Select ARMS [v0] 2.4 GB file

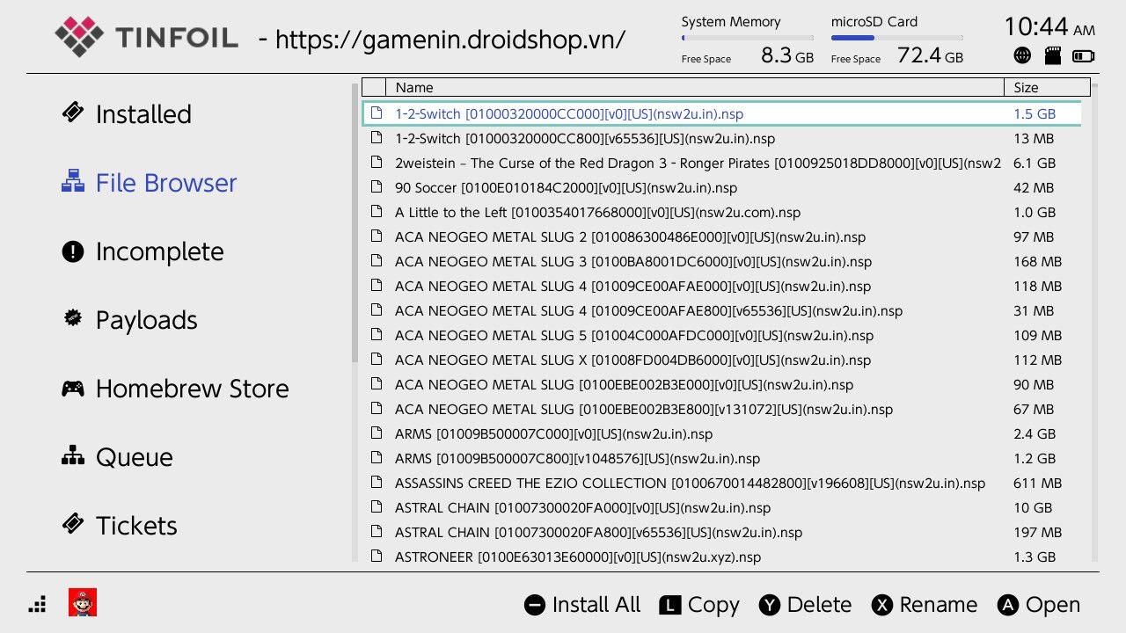coord(721,433)
